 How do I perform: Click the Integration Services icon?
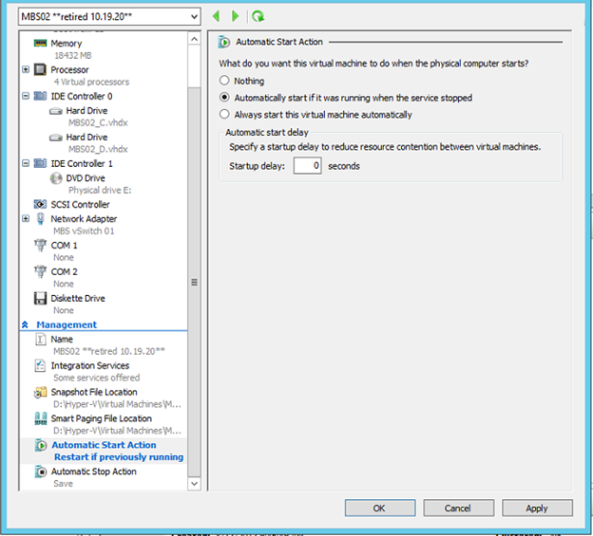pos(41,366)
